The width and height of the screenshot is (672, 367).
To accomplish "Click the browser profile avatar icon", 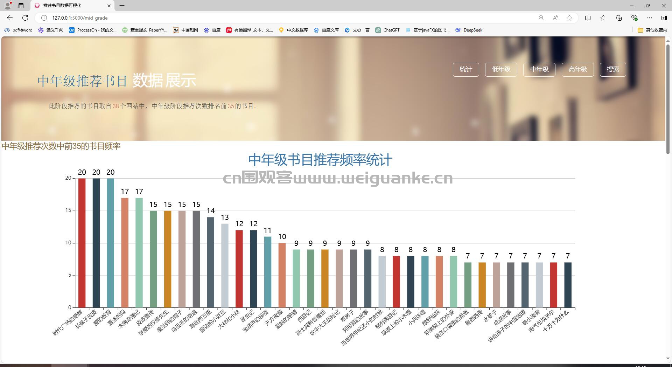I will [x=8, y=6].
